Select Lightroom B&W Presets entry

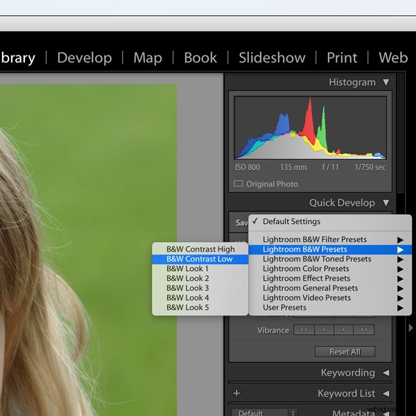click(x=330, y=250)
